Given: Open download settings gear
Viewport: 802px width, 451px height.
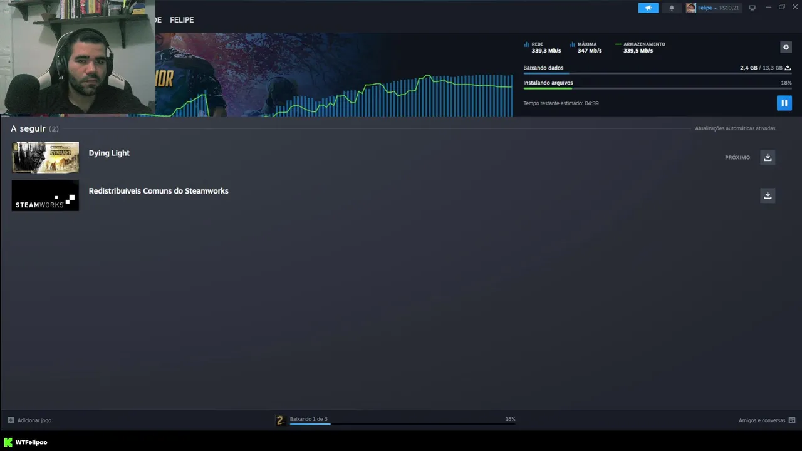Looking at the screenshot, I should tap(786, 47).
